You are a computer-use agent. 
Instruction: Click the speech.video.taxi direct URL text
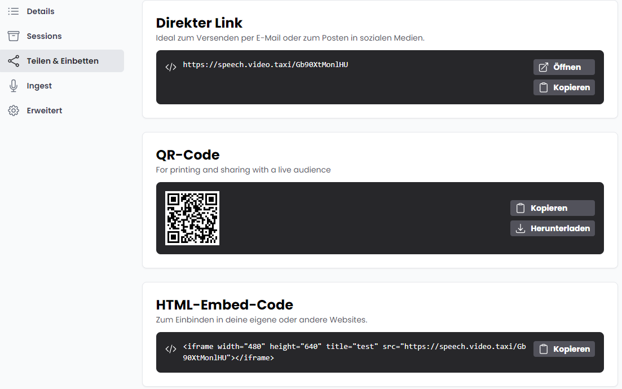pyautogui.click(x=266, y=65)
